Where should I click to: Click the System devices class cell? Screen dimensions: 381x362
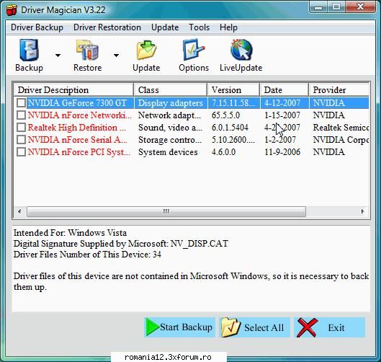[x=168, y=152]
